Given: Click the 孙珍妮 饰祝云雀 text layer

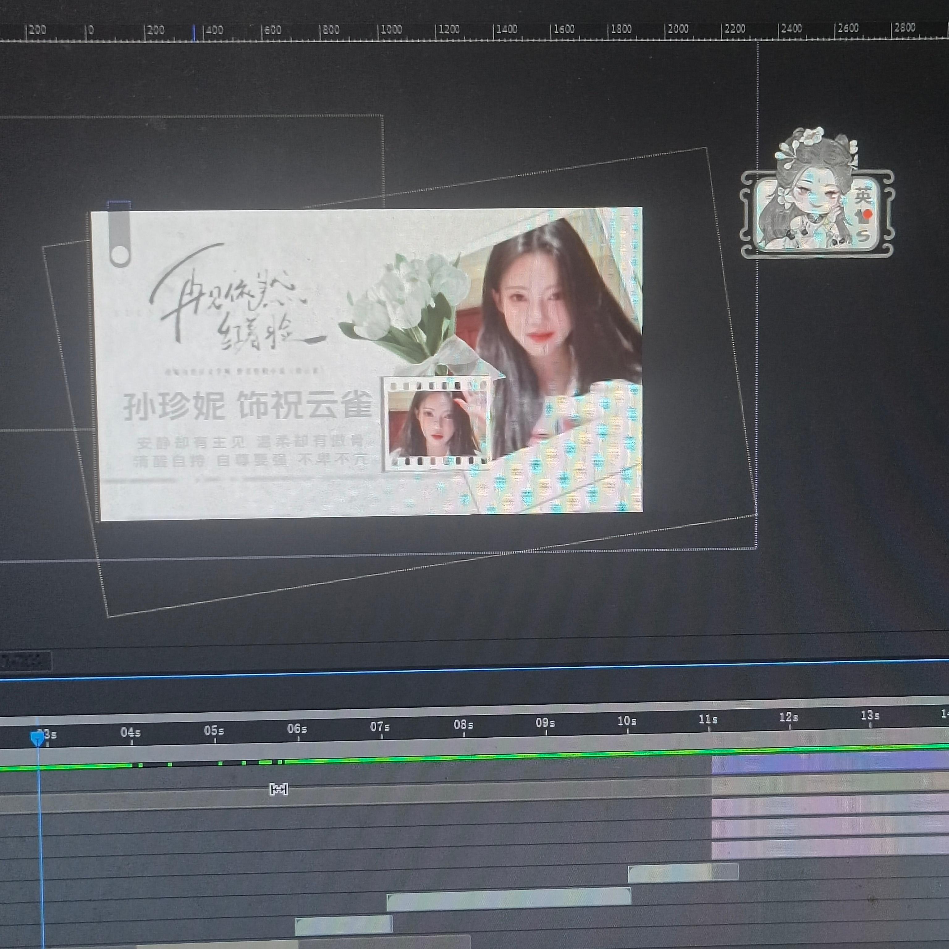Looking at the screenshot, I should (x=247, y=406).
